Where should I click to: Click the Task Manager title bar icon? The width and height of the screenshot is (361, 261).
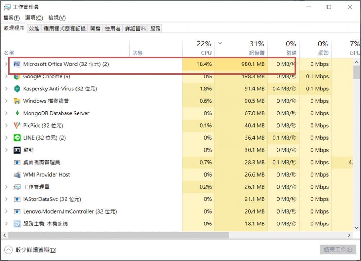click(x=7, y=7)
